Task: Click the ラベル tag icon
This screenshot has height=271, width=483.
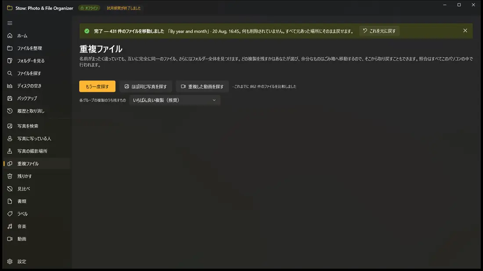Action: (10, 214)
